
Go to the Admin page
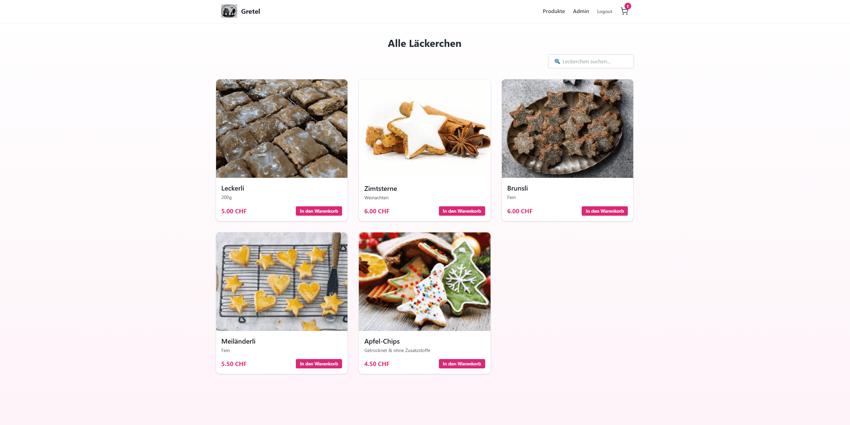(581, 11)
